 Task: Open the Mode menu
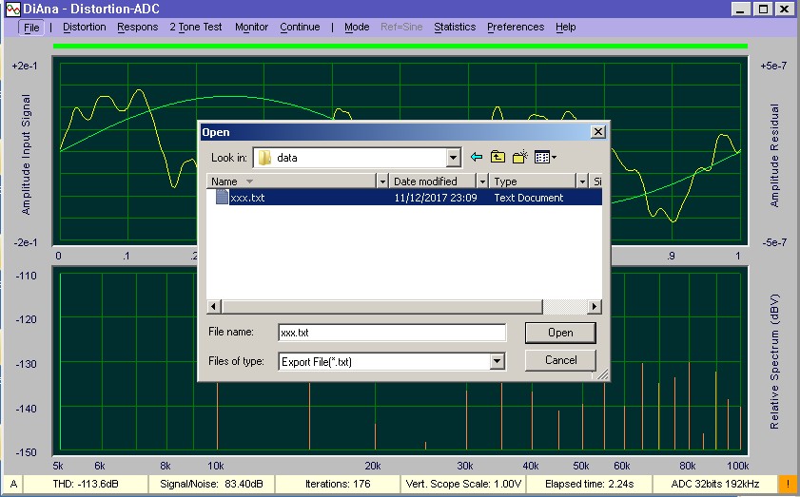click(x=357, y=27)
